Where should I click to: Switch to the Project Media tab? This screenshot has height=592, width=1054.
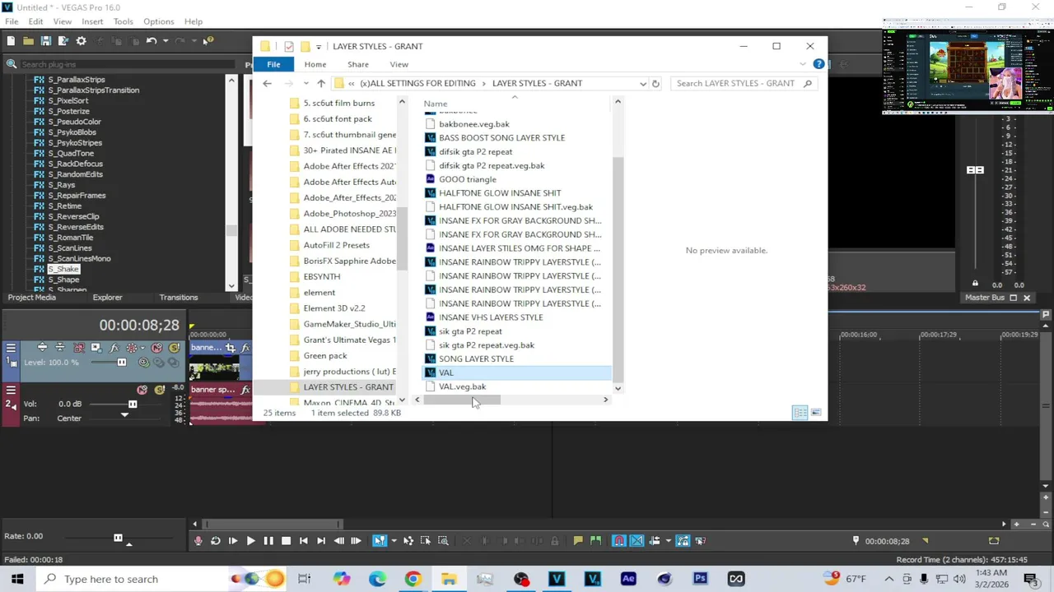(x=32, y=298)
